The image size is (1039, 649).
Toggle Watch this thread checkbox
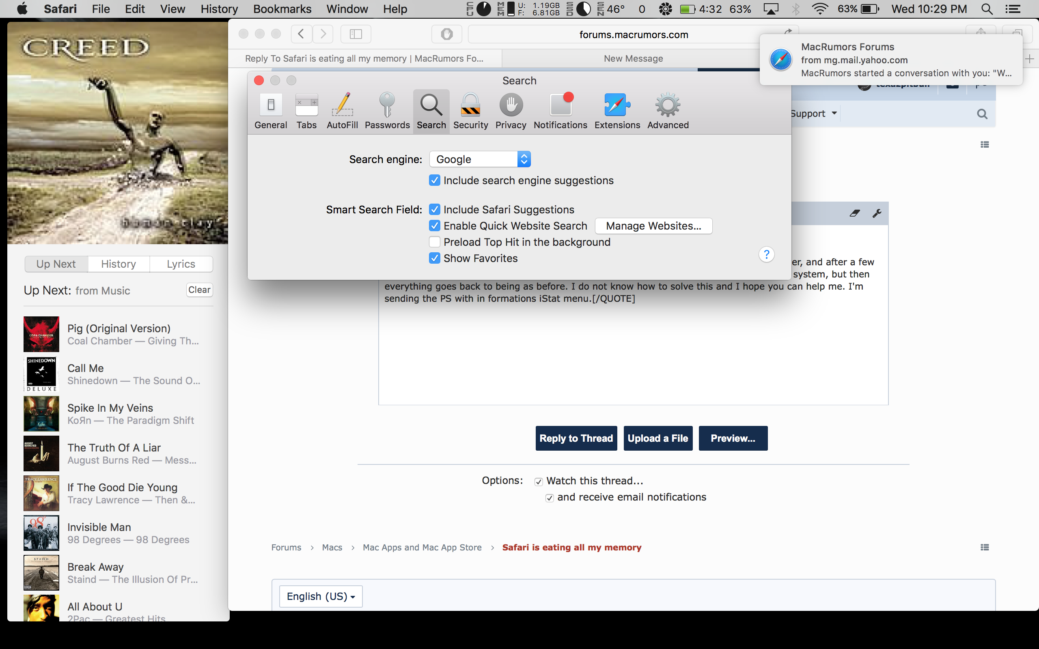click(539, 481)
